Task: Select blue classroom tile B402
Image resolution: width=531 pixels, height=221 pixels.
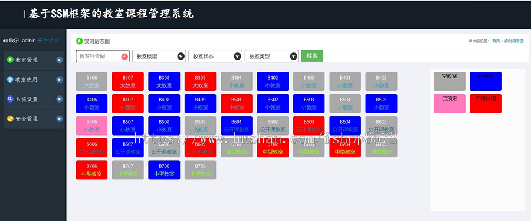Action: coord(273,81)
